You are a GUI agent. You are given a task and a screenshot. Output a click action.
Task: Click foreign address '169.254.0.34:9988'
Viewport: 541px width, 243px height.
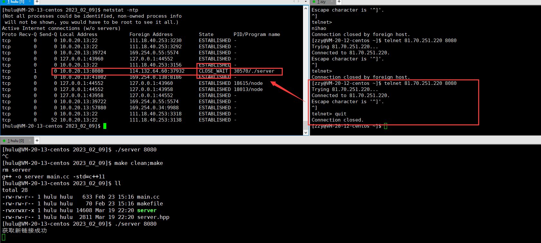[x=154, y=108]
